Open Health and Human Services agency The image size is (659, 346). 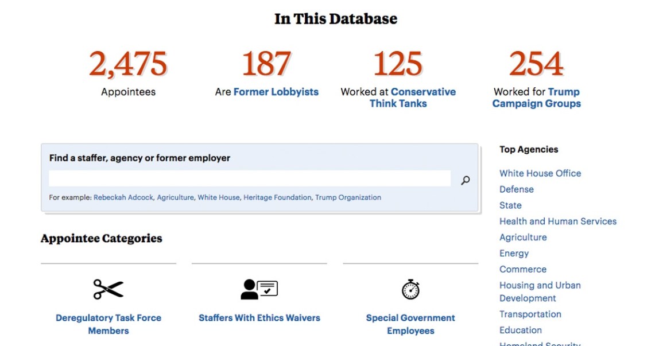click(x=558, y=221)
